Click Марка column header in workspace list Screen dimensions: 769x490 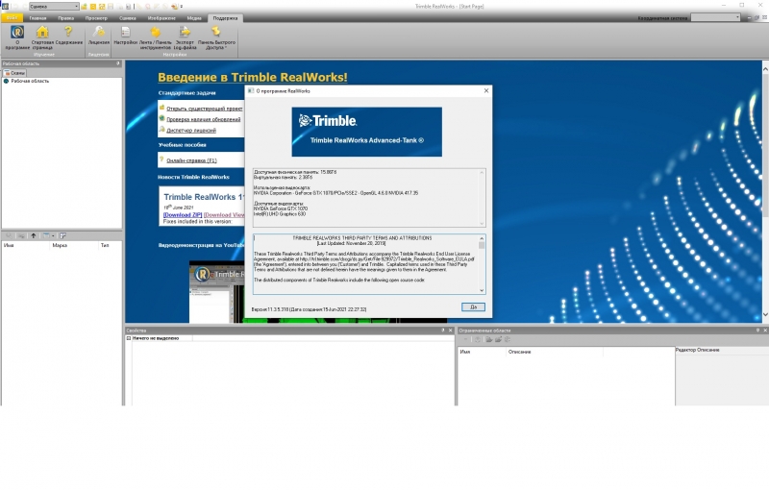[x=74, y=246]
